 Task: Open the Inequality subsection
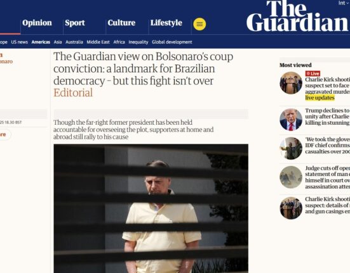(138, 42)
